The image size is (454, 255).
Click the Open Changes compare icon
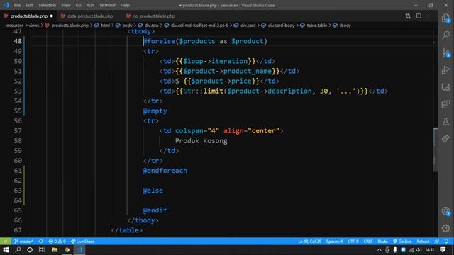point(408,16)
